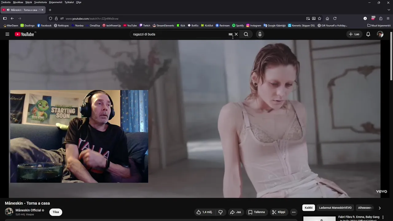The height and width of the screenshot is (221, 393).
Task: Open the ad blocker extension with 163 badge
Action: coord(373,18)
